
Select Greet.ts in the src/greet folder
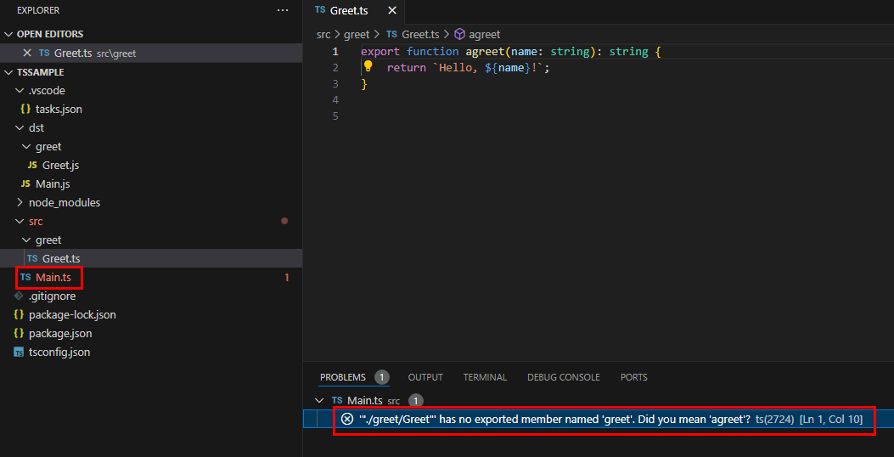61,258
